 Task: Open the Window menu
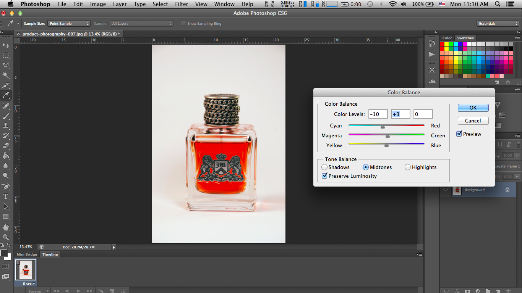(x=224, y=4)
